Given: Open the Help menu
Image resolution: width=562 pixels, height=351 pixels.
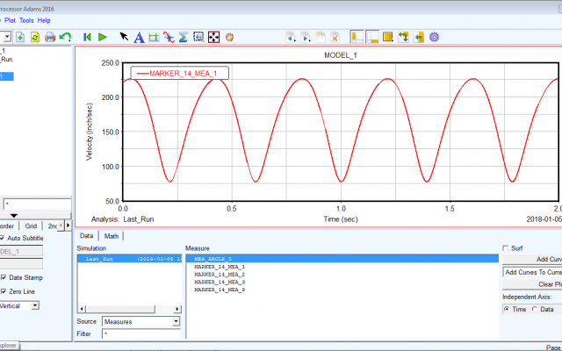Looking at the screenshot, I should click(x=44, y=20).
